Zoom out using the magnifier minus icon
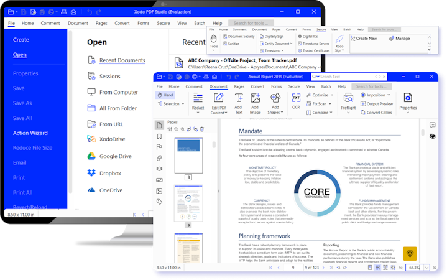The width and height of the screenshot is (447, 280). coord(401,268)
